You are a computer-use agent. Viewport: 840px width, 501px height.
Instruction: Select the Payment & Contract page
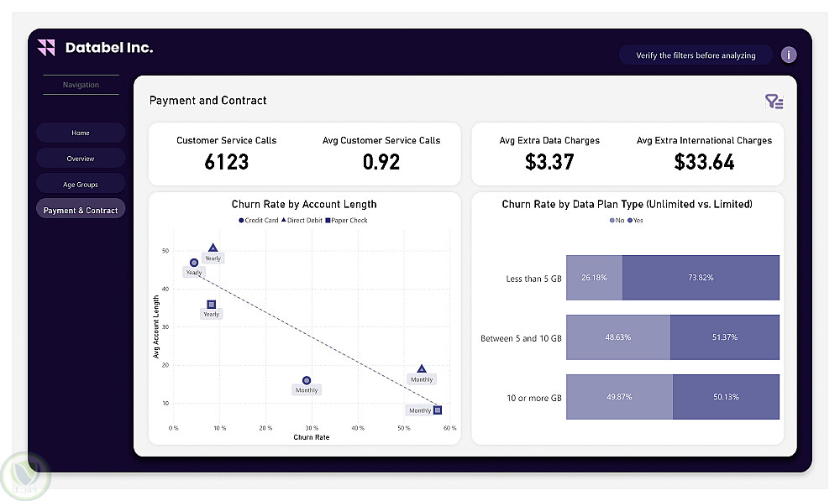tap(81, 211)
